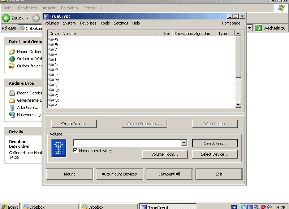Click the Encryption algorithm column header
Image resolution: width=289 pixels, height=209 pixels.
tap(194, 34)
